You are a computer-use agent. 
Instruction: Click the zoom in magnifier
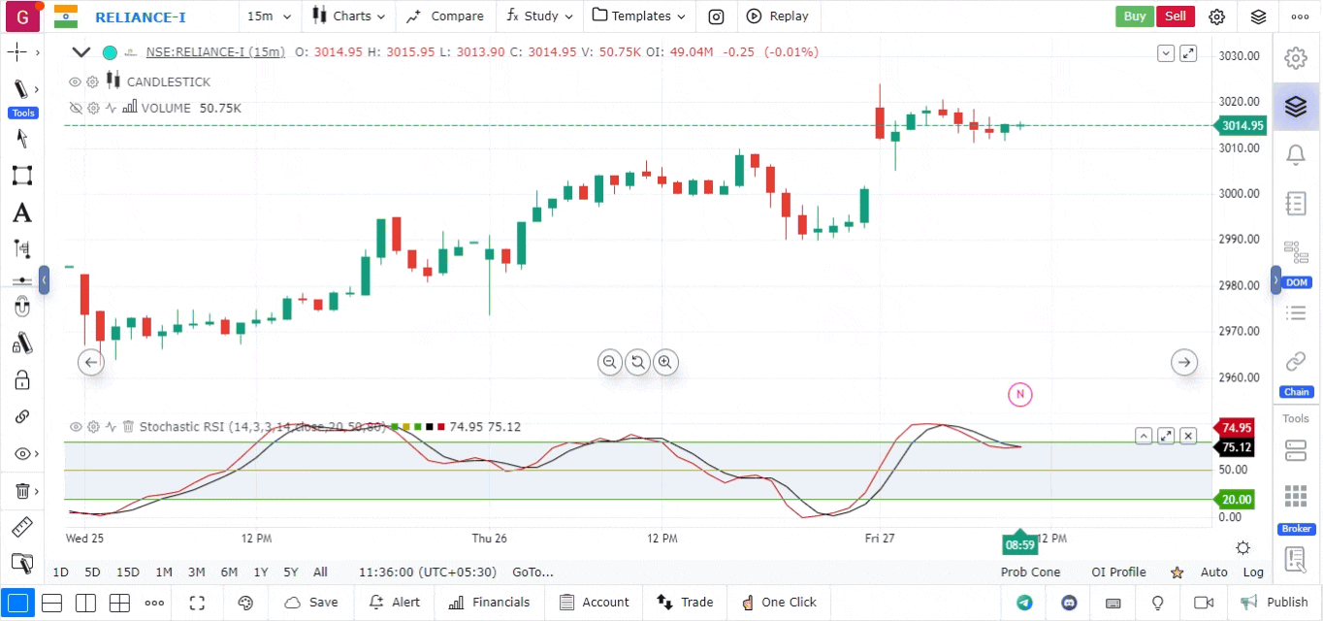pos(665,362)
